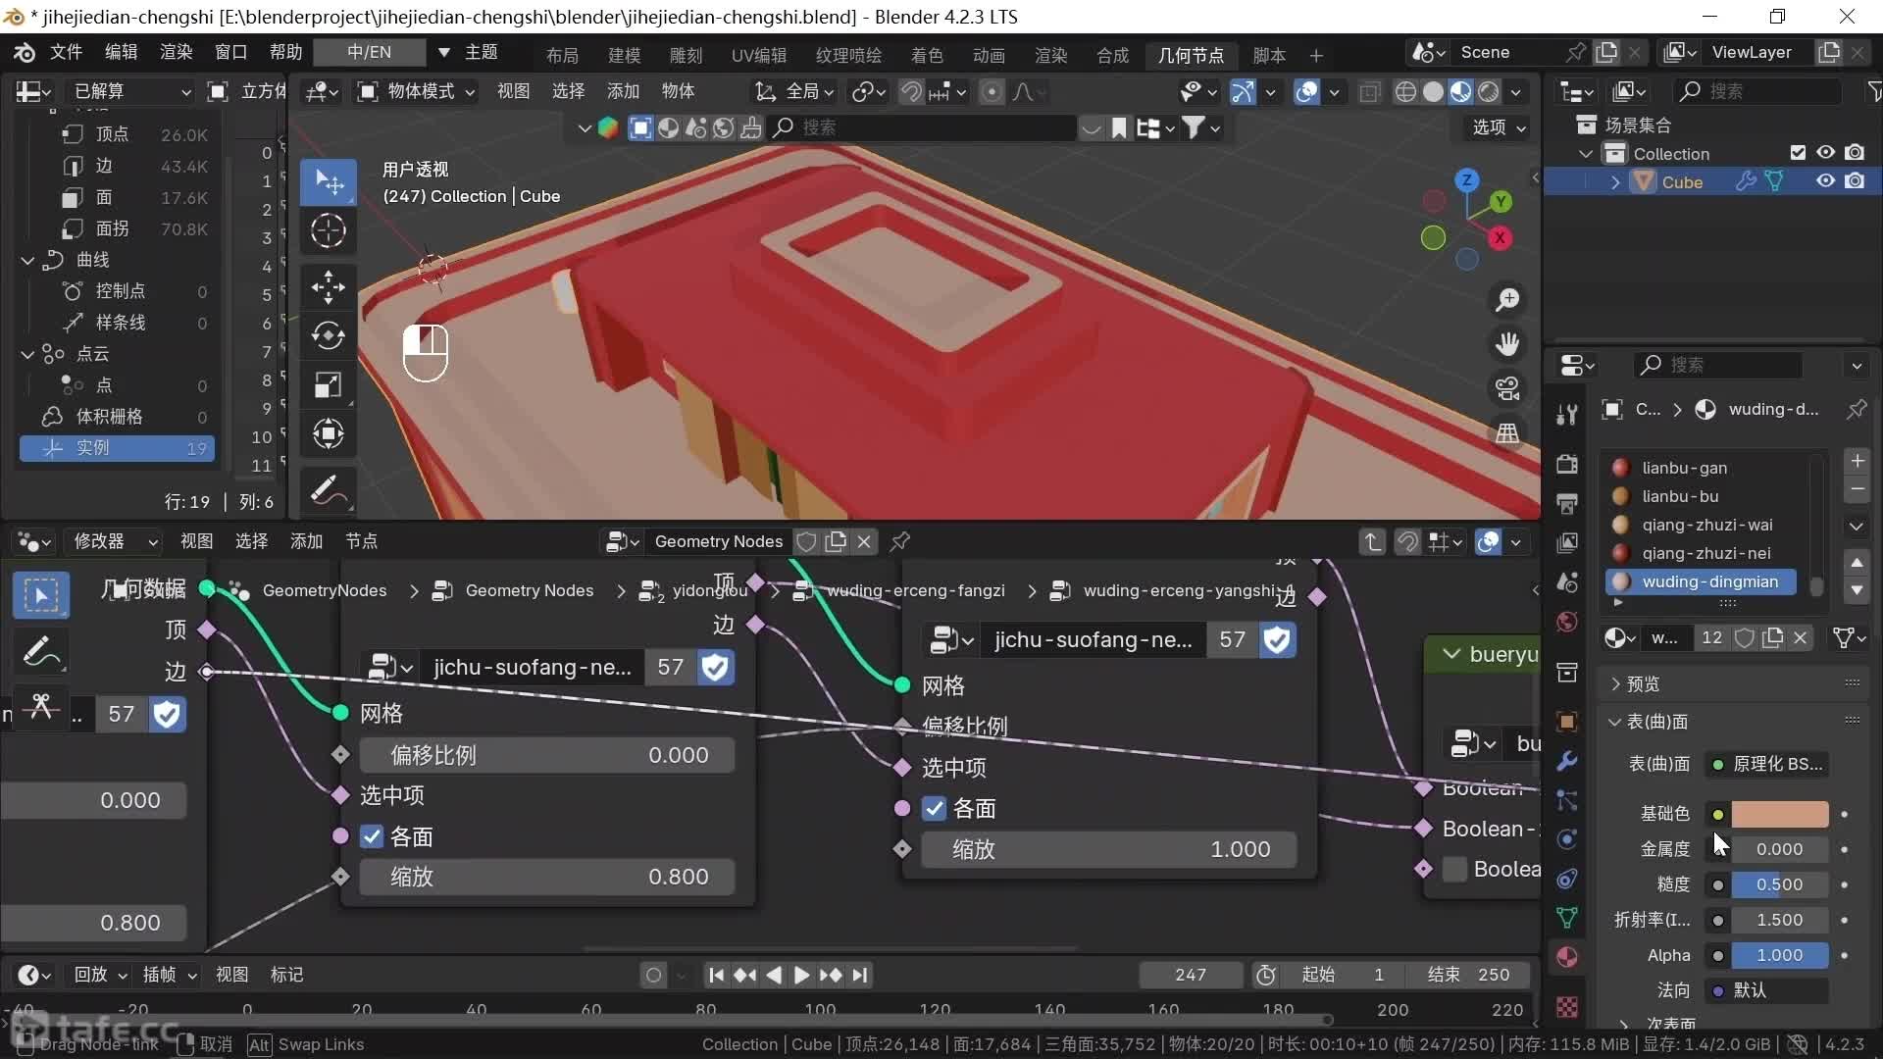The width and height of the screenshot is (1883, 1059).
Task: Uncheck 各面 checkbox in right node
Action: coord(935,809)
